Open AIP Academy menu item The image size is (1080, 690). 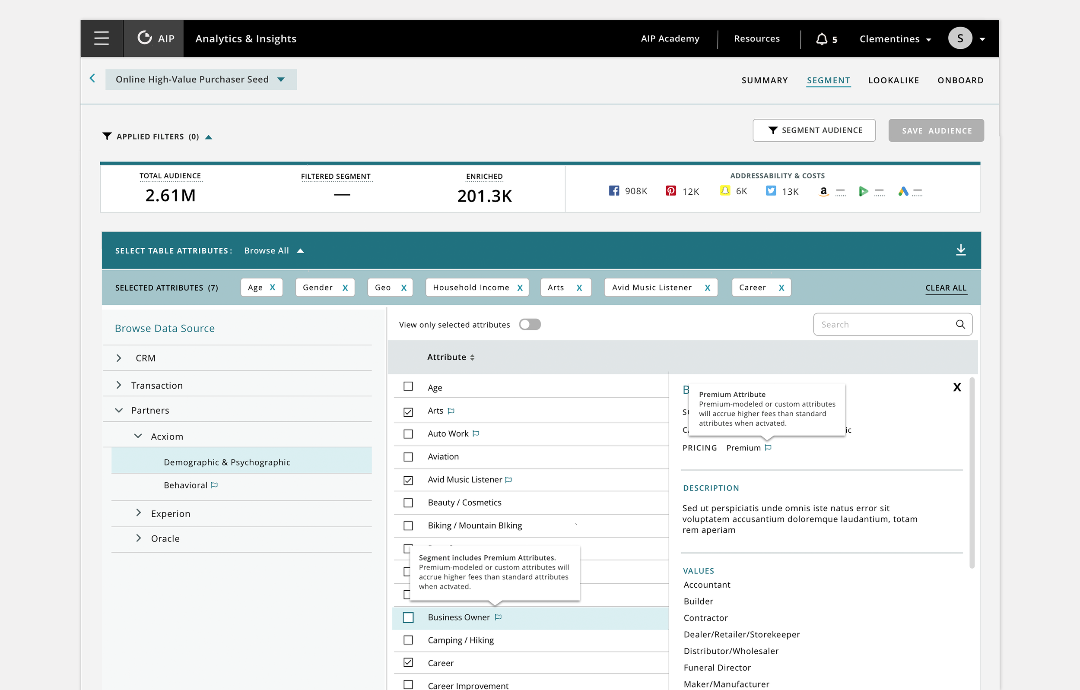670,38
